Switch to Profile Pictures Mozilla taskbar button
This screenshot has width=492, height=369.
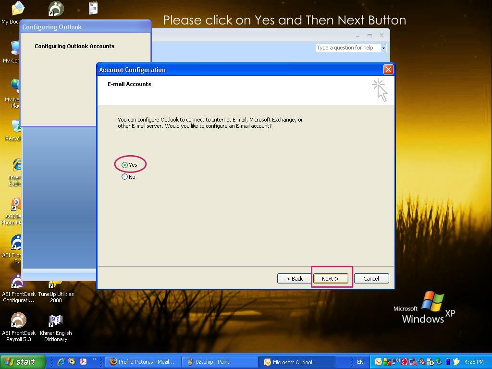[x=143, y=362]
